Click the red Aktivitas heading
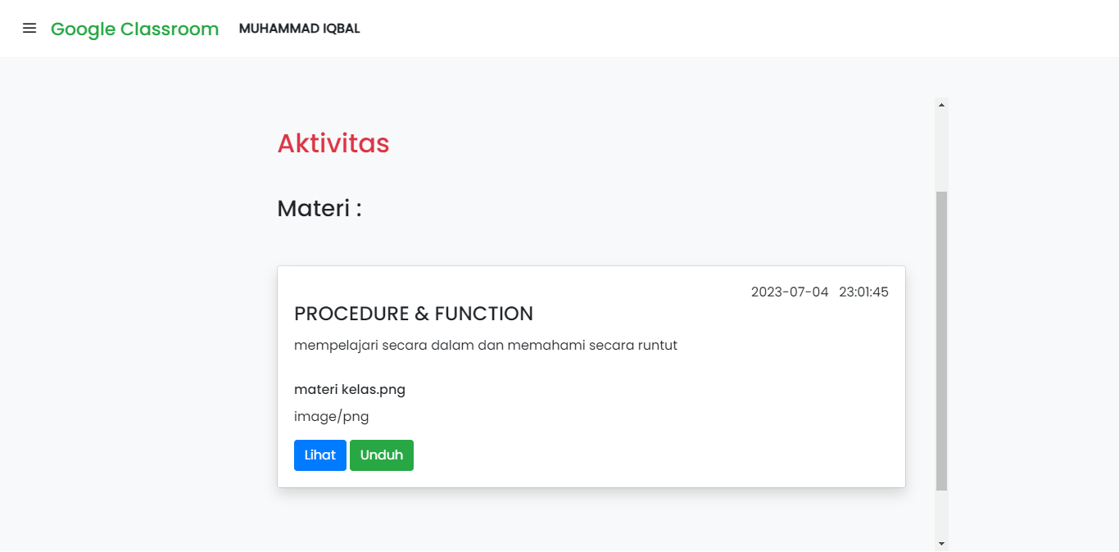 [333, 143]
